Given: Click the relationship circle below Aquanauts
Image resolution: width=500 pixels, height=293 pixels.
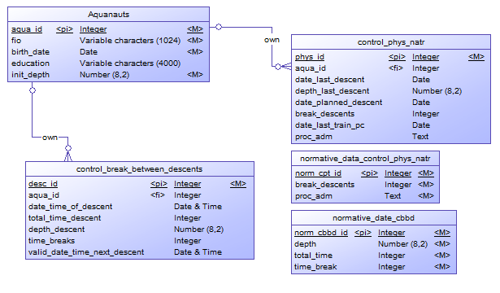Looking at the screenshot, I should point(33,90).
